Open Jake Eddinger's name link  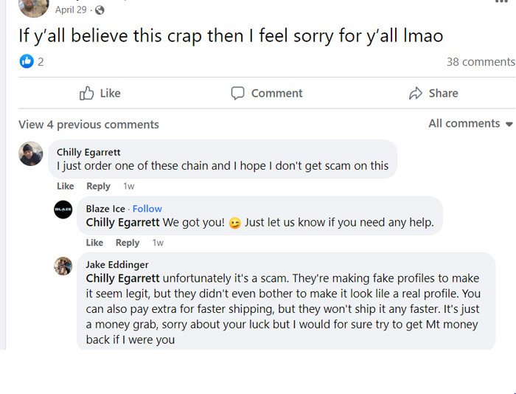(x=117, y=265)
